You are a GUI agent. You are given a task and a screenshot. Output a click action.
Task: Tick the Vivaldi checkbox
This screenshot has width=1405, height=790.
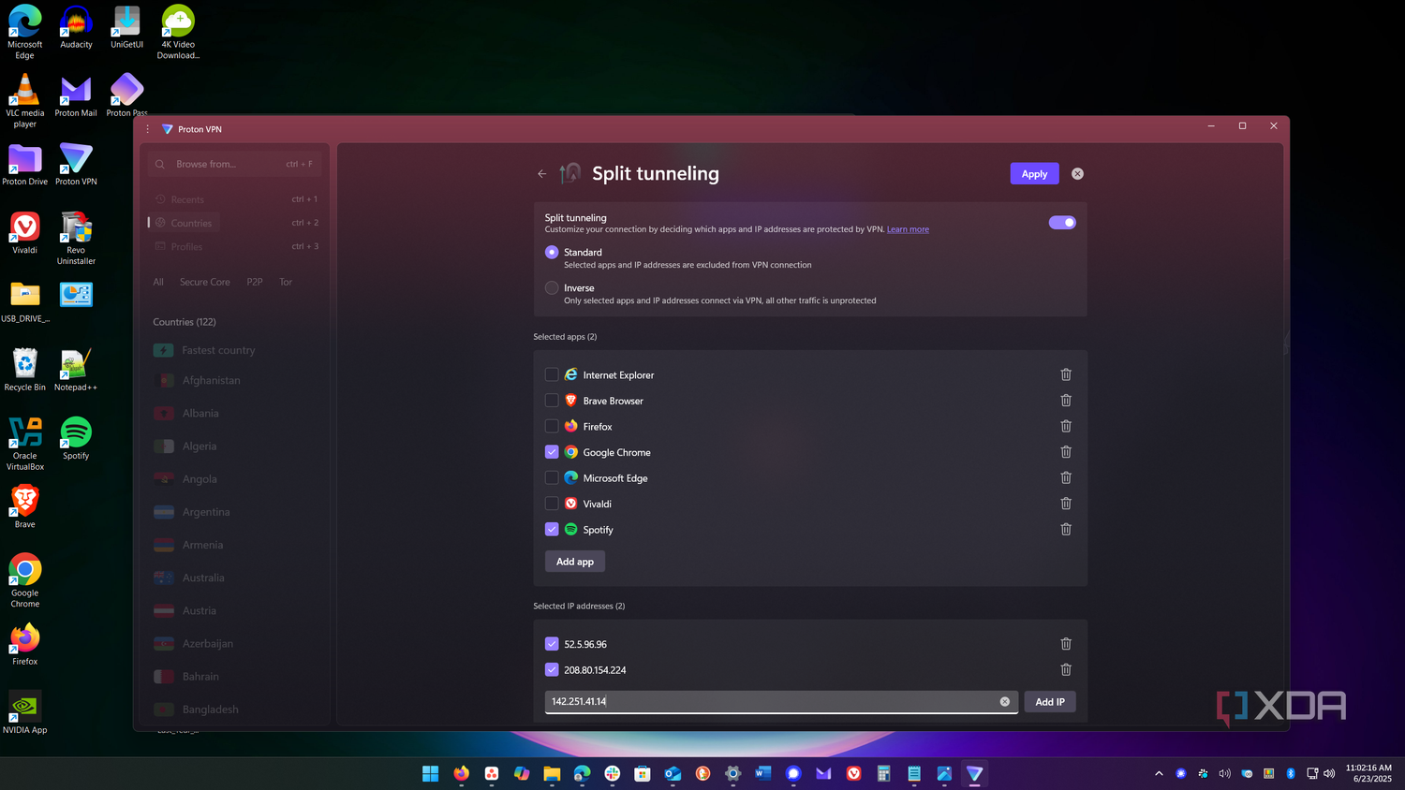(x=552, y=504)
